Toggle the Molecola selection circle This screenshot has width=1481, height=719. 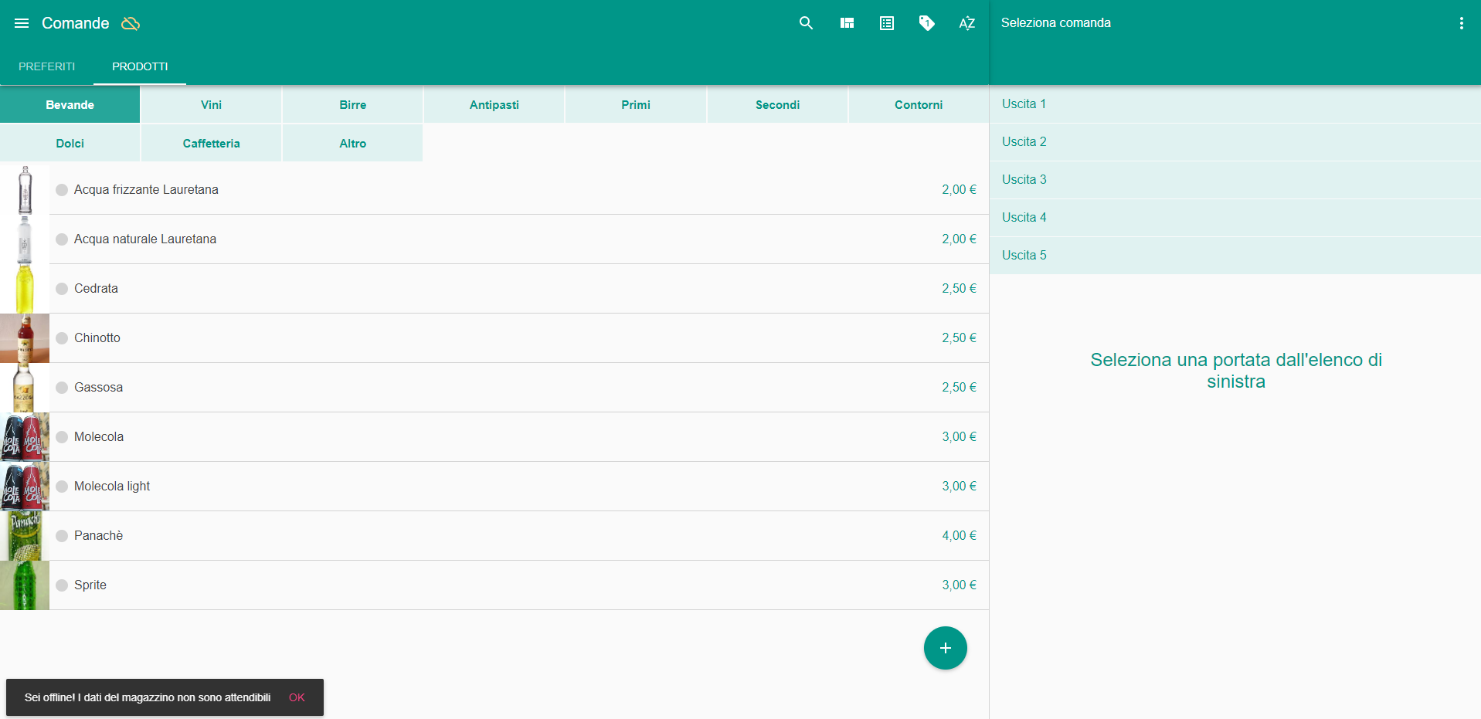point(62,437)
